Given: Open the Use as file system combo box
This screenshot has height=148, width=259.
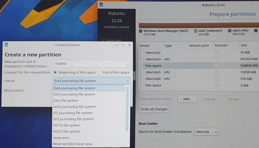Looking at the screenshot, I should pyautogui.click(x=91, y=81).
